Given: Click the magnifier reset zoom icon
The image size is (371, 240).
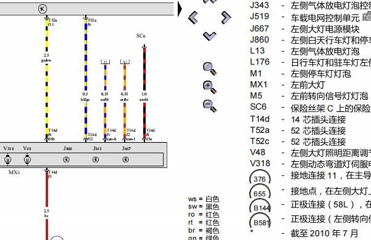Looking at the screenshot, I should 210,68.
